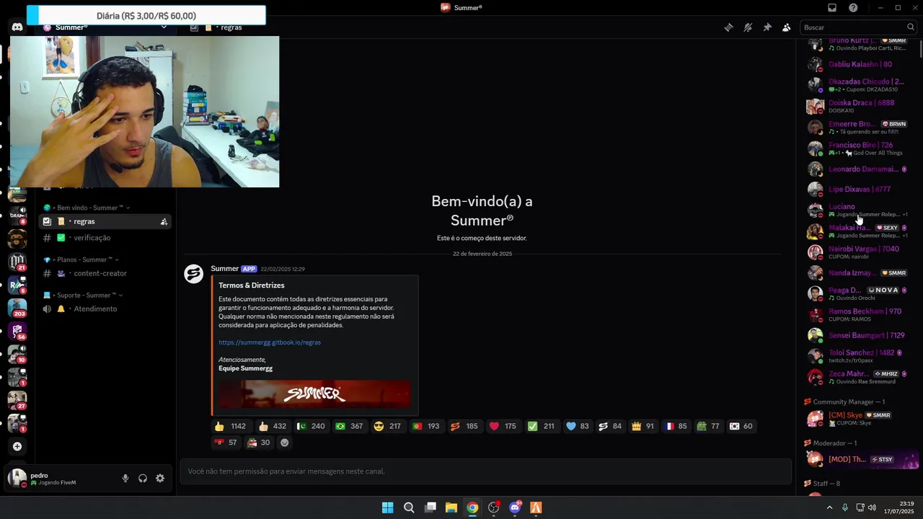Open Chrome from taskbar
The image size is (923, 519).
click(x=472, y=507)
